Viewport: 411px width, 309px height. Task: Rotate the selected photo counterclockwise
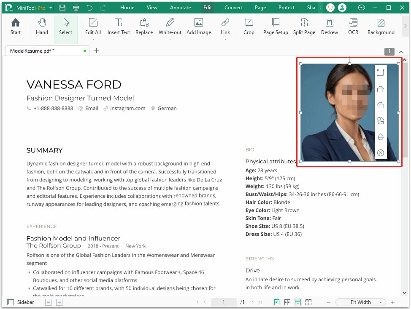(381, 89)
